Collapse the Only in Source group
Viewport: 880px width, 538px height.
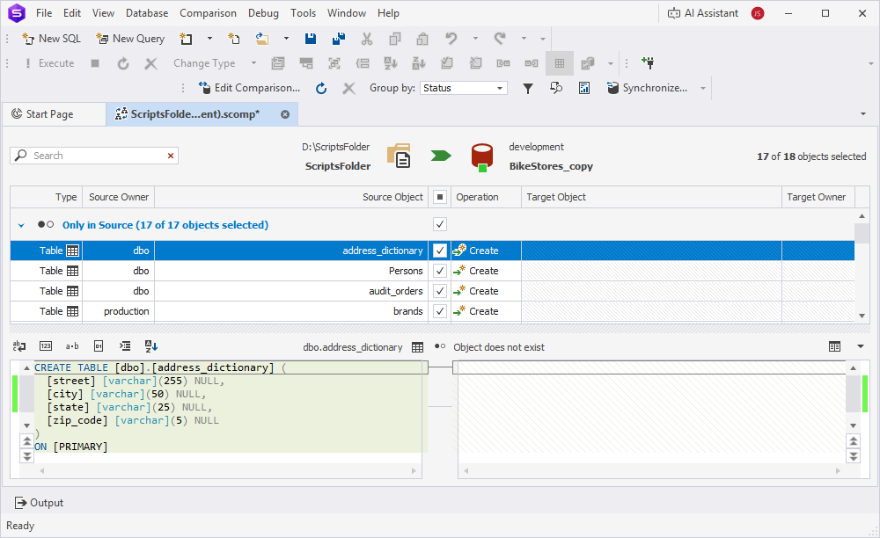(21, 225)
